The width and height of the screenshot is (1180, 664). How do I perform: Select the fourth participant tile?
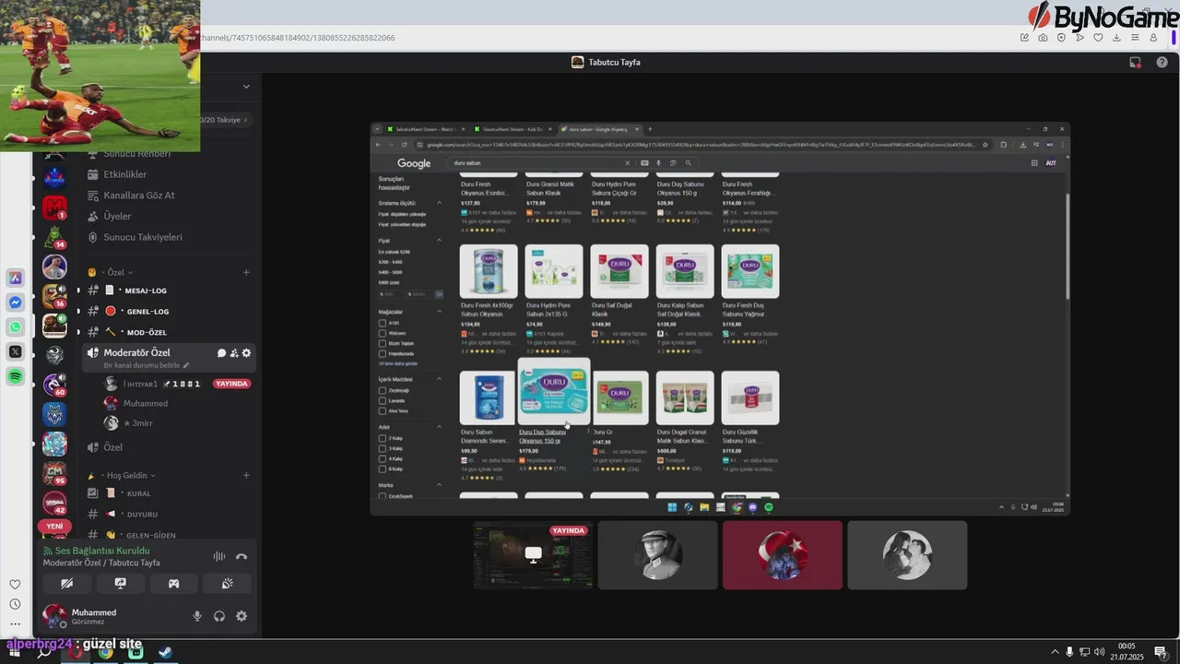click(907, 554)
